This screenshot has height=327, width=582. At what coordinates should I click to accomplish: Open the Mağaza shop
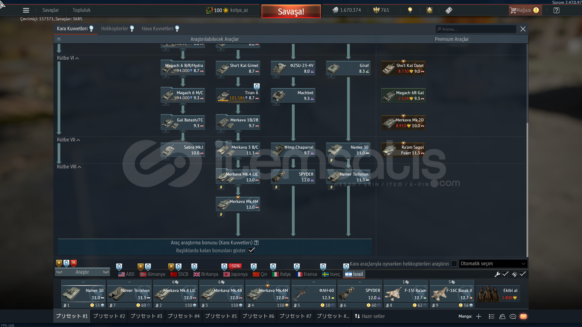point(525,10)
